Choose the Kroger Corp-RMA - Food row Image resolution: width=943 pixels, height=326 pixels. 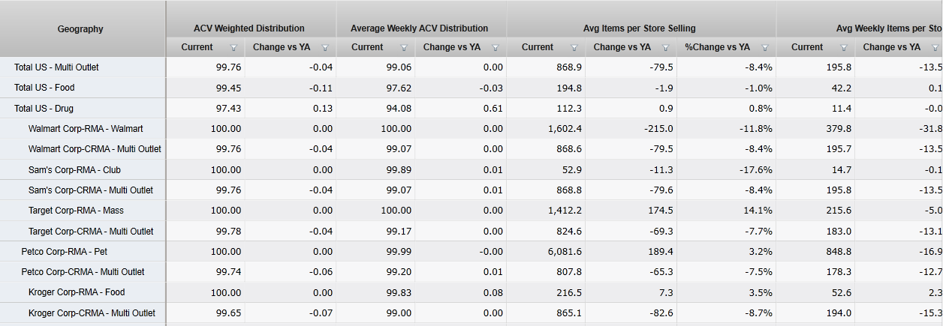tap(77, 292)
